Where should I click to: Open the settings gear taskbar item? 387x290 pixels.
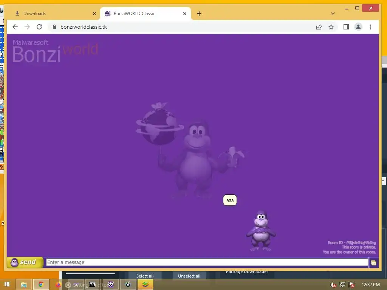[68, 285]
